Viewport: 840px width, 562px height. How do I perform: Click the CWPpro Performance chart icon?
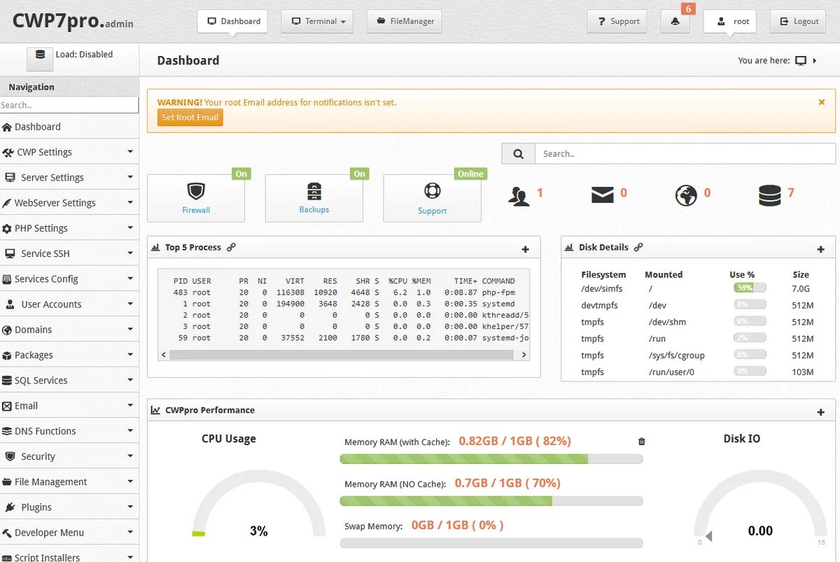coord(155,410)
